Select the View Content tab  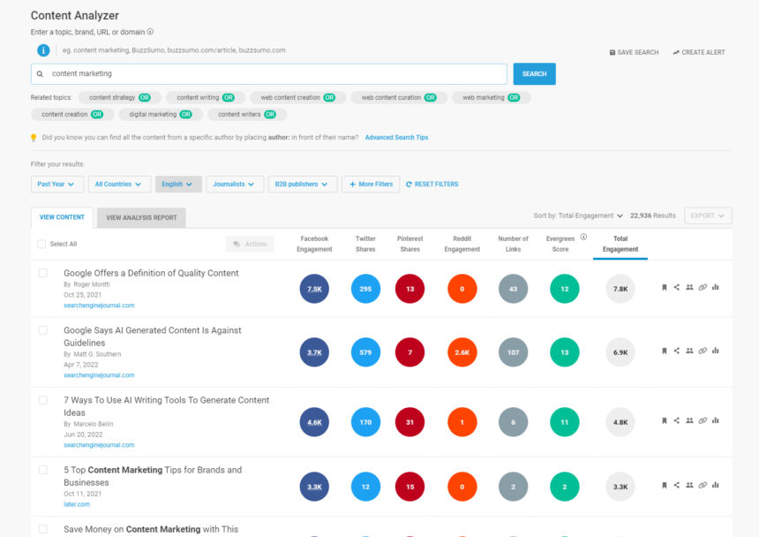62,216
